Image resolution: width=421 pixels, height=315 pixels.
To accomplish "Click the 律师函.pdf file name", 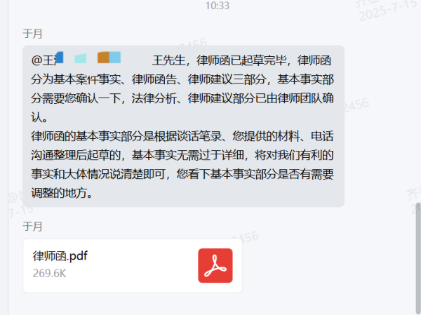I will tap(60, 255).
